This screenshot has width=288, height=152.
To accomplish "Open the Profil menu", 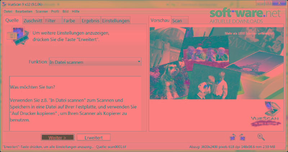I will (x=55, y=12).
